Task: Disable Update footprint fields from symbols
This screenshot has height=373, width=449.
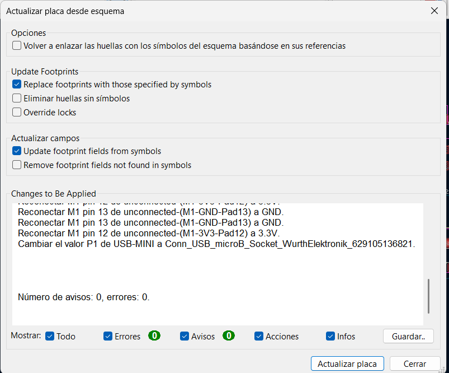Action: (17, 151)
